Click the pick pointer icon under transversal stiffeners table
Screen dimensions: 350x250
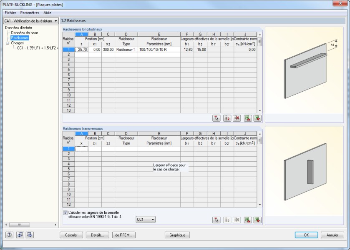point(216,220)
